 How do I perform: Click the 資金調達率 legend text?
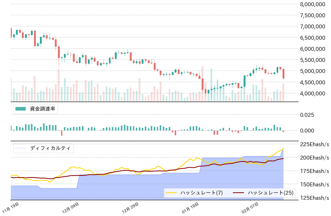pos(43,109)
